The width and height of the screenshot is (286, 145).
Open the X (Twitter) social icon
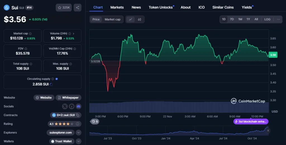click(65, 106)
